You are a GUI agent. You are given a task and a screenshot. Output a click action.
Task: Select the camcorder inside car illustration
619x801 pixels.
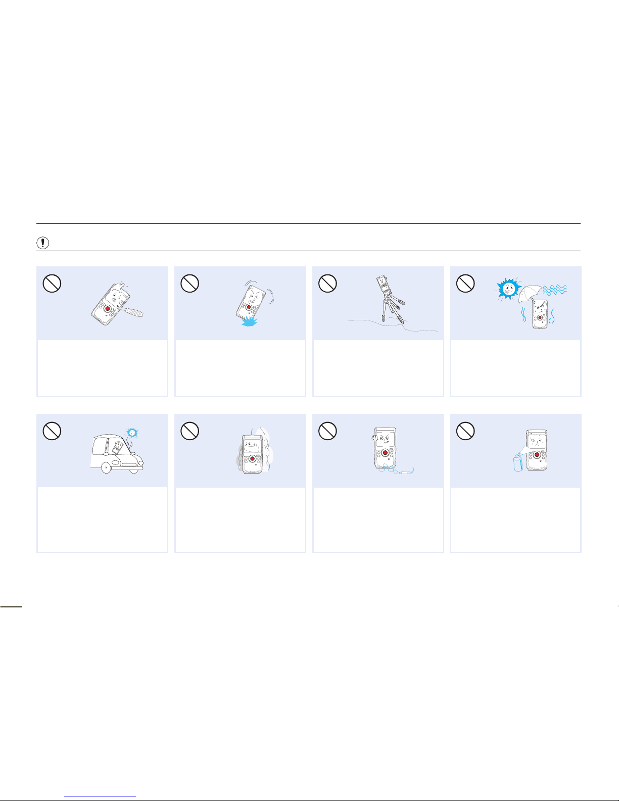pos(117,450)
